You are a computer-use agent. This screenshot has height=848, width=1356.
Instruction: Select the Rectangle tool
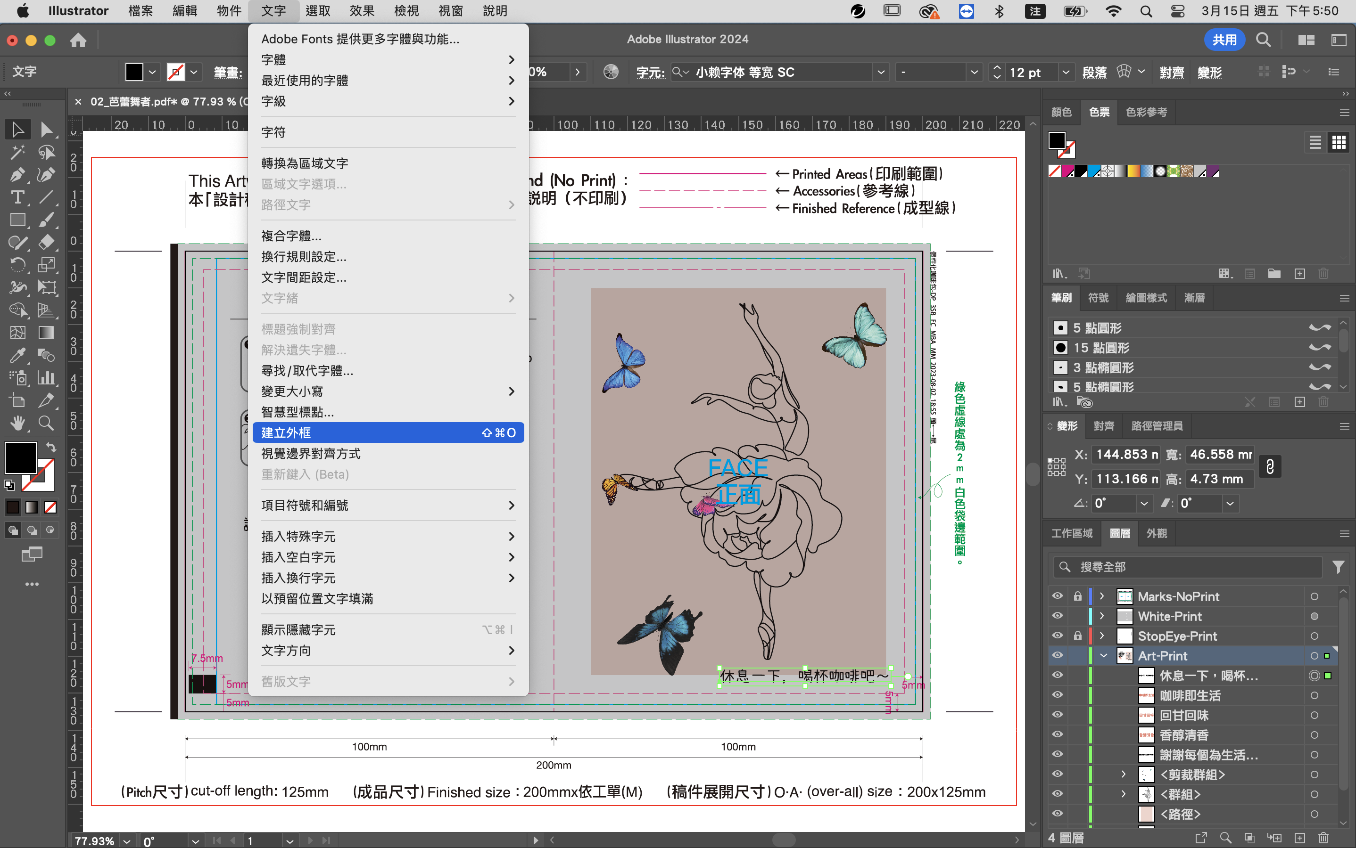17,219
